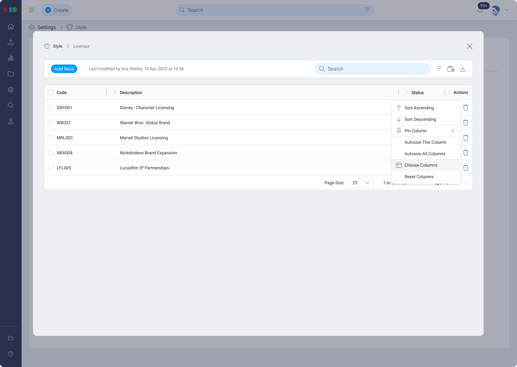This screenshot has height=367, width=517.
Task: Tick the checkbox for row DNY001
Action: [51, 108]
